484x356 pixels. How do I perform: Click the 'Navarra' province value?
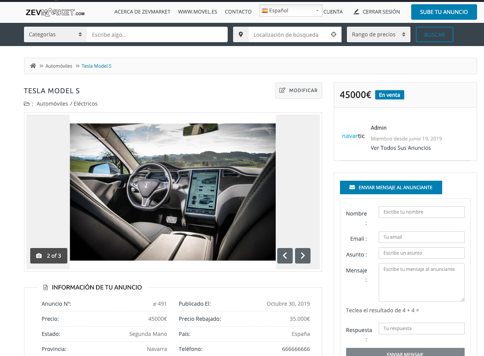pyautogui.click(x=157, y=349)
